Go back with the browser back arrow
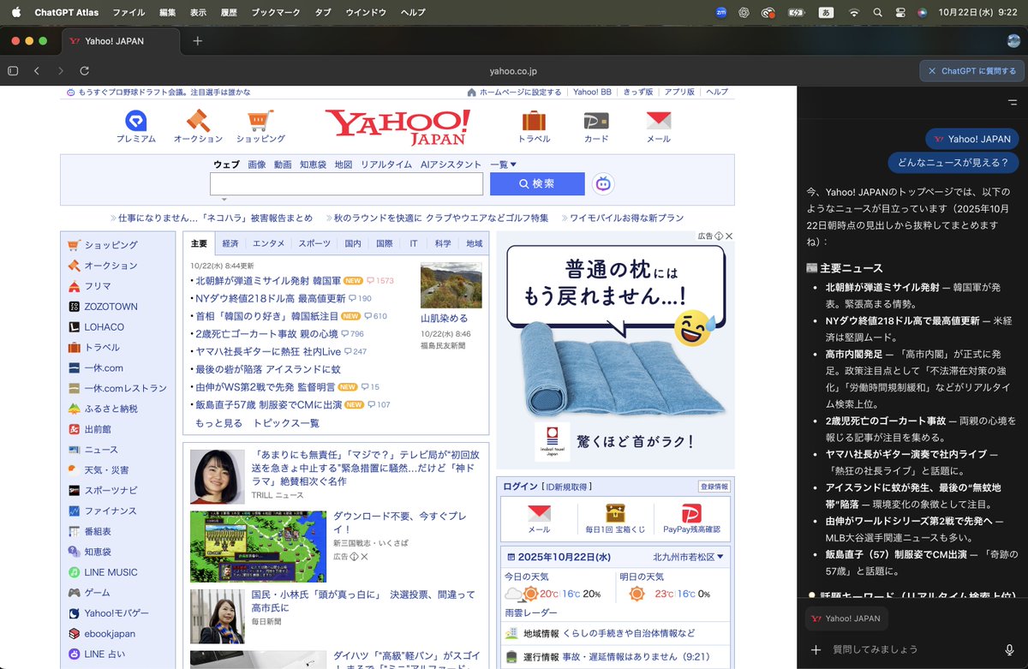 point(37,71)
